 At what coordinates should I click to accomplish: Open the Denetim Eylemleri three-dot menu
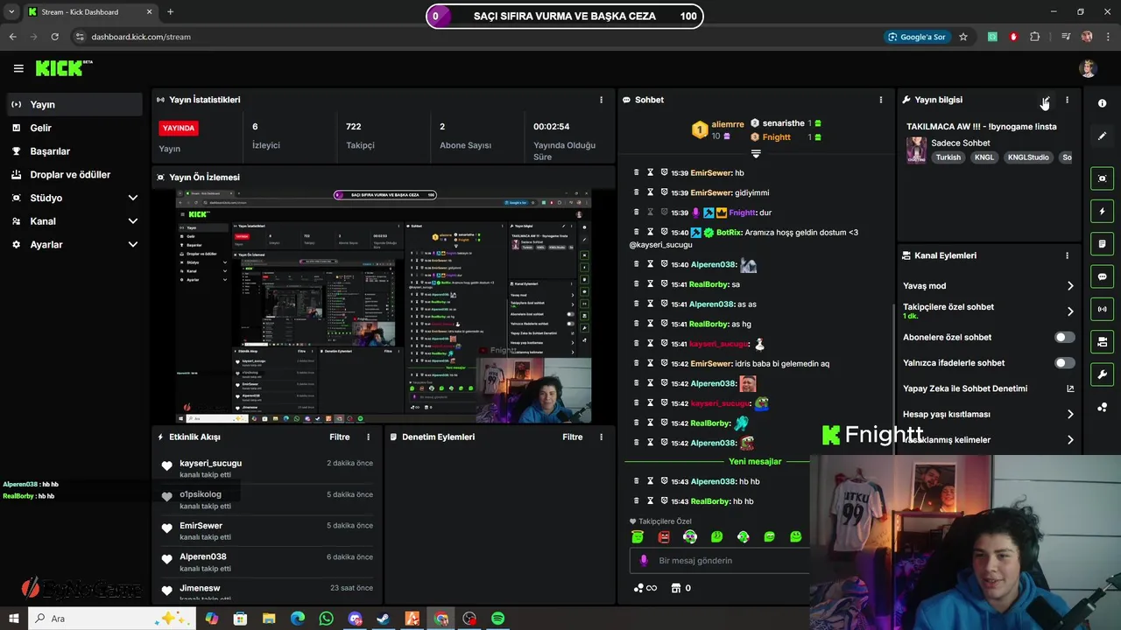point(601,437)
